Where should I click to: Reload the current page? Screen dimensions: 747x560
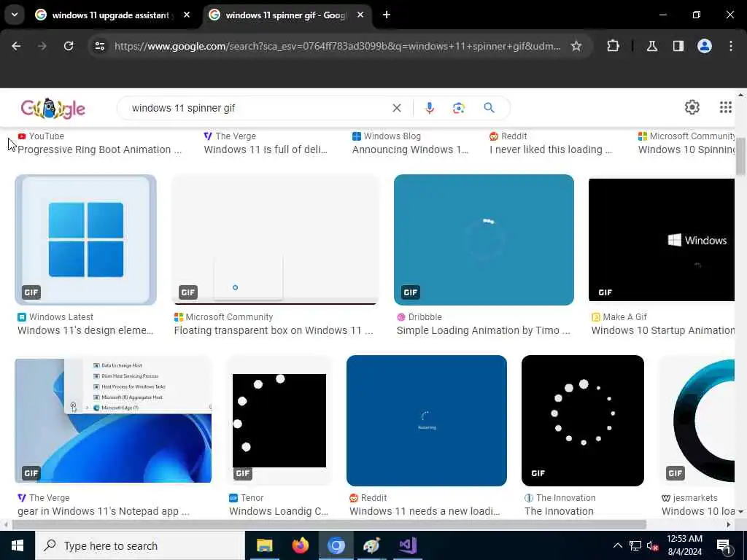pyautogui.click(x=69, y=46)
